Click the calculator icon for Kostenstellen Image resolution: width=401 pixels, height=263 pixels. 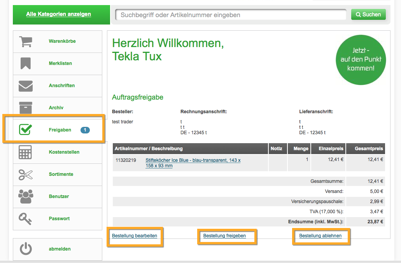click(x=26, y=152)
